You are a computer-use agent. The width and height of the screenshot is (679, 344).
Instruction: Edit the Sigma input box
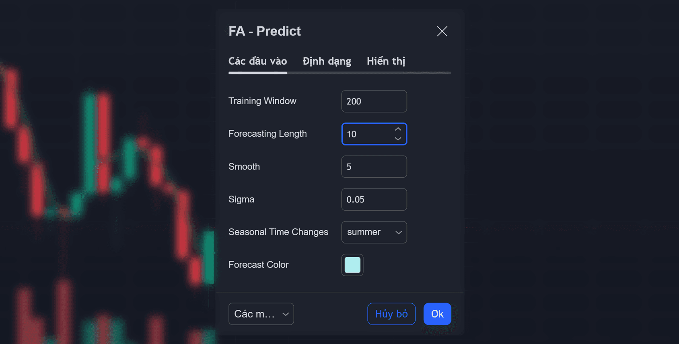coord(374,199)
